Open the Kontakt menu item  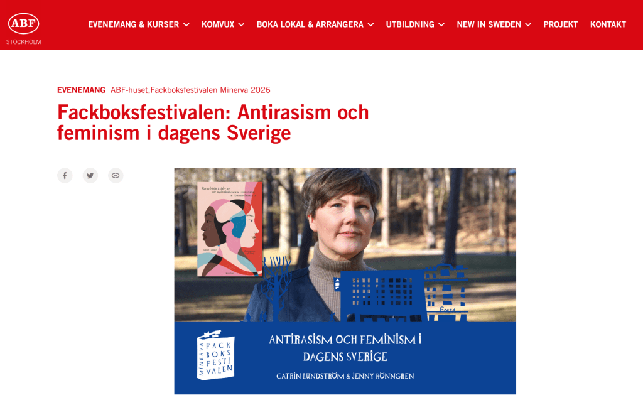[x=608, y=24]
